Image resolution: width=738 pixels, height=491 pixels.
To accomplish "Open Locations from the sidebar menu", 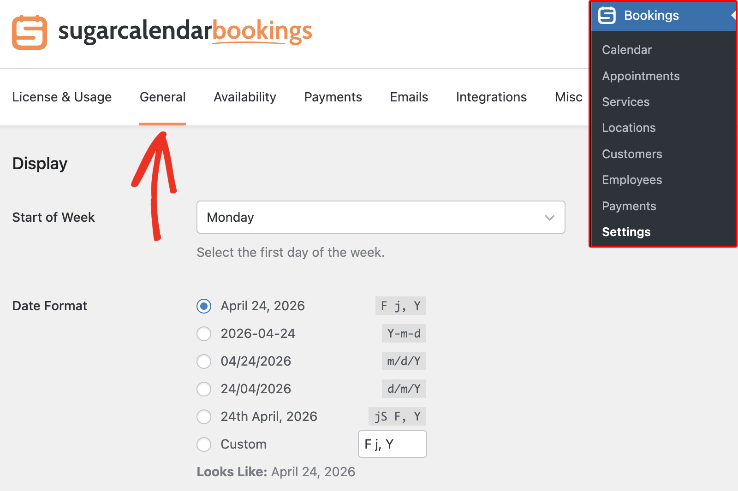I will [629, 128].
